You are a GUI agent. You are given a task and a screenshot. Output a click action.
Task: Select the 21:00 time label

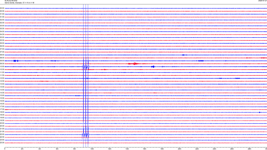[2, 129]
